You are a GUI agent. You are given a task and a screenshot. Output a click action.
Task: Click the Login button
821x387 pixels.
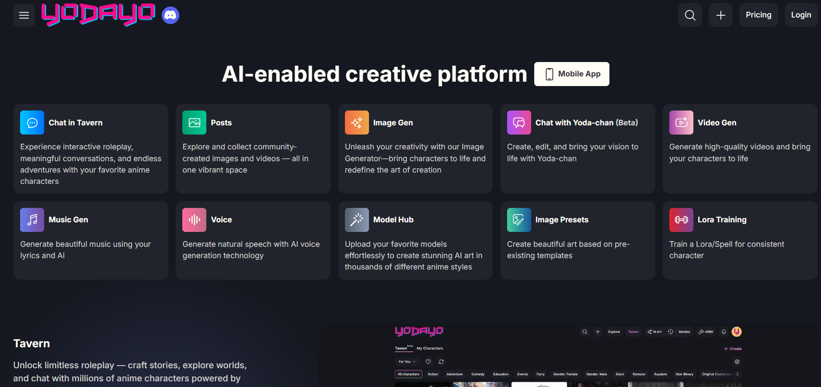click(x=801, y=15)
